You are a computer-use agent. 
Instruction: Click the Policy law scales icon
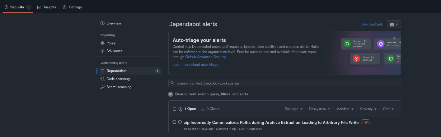click(102, 43)
